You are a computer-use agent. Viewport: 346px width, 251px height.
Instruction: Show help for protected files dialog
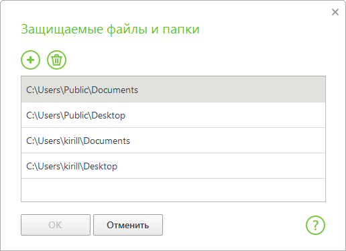click(315, 225)
